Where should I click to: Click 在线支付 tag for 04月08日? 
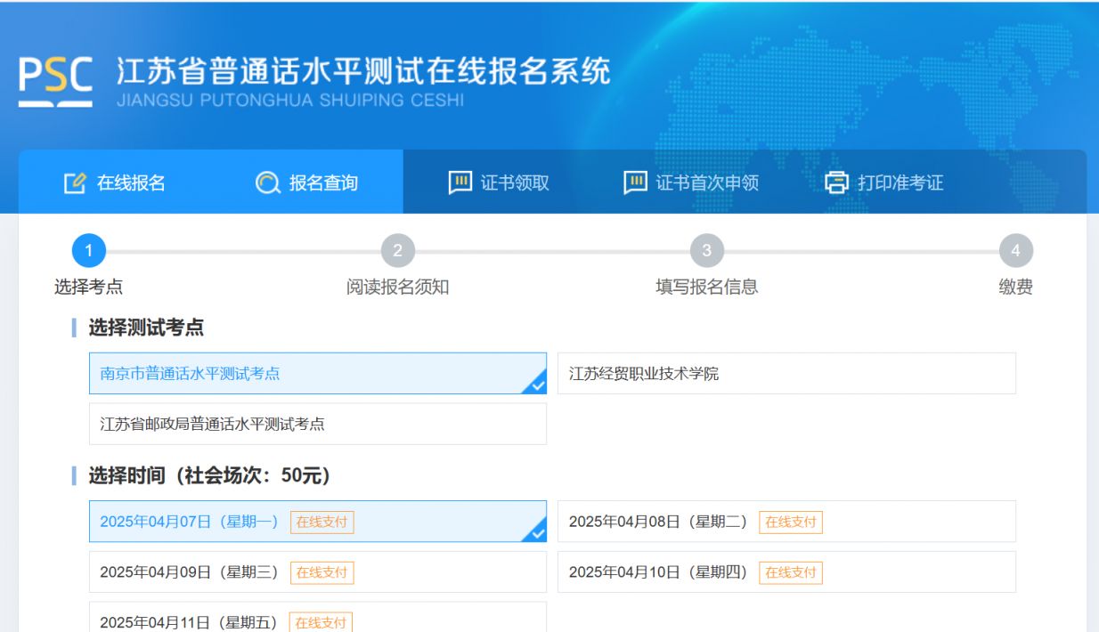[791, 523]
